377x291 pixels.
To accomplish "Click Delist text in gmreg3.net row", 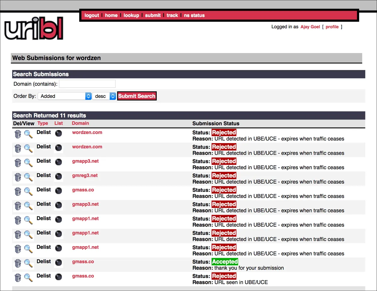I will (x=44, y=175).
